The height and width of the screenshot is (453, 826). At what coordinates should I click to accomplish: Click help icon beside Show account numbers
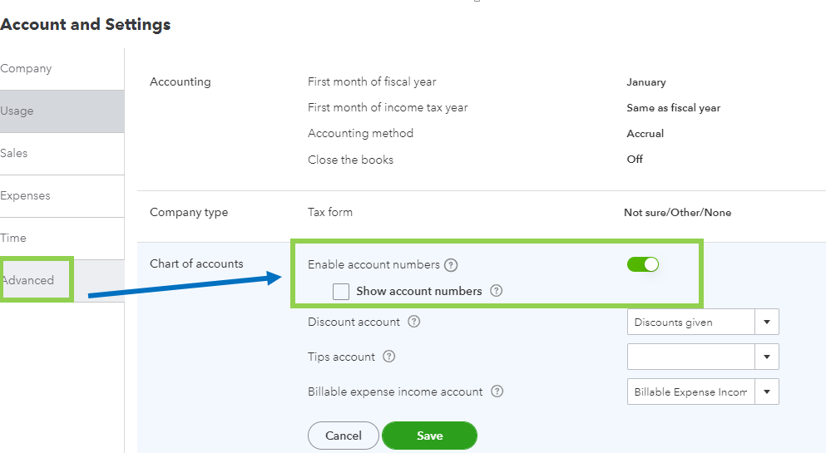pyautogui.click(x=497, y=291)
